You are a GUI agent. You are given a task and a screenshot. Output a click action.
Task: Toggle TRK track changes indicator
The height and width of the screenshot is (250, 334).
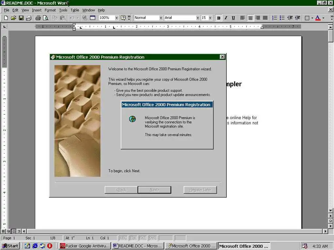click(133, 238)
